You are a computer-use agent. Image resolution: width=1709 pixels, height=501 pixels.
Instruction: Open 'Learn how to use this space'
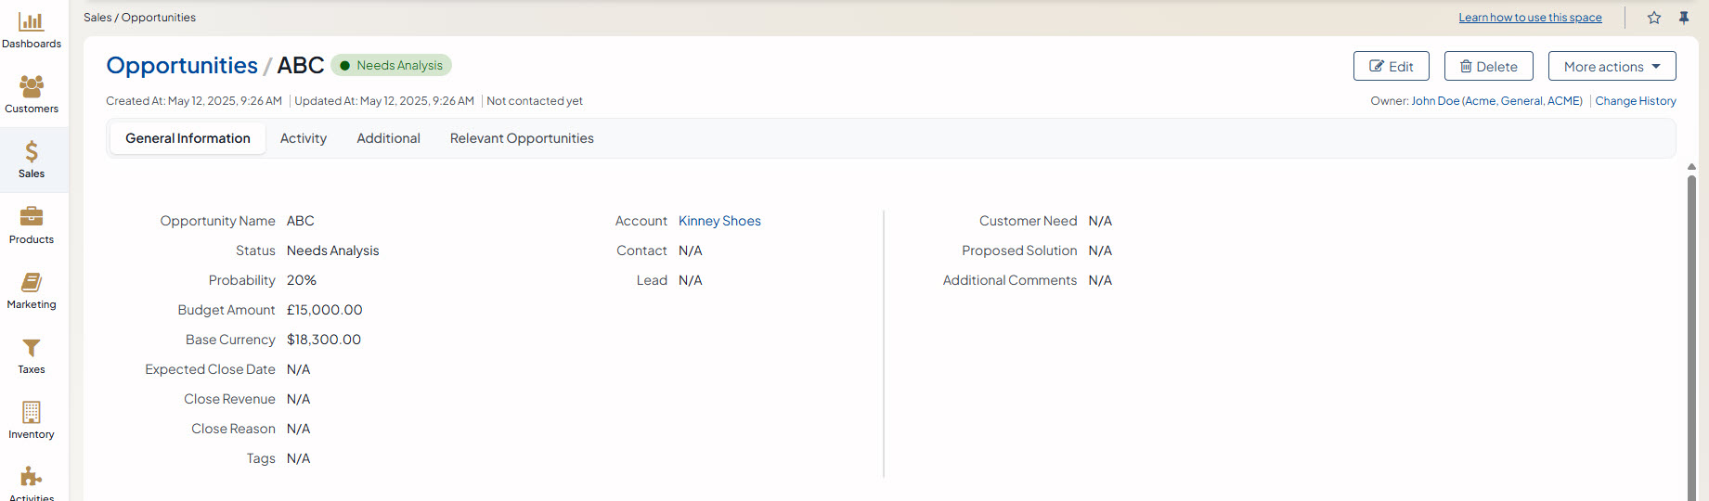[x=1530, y=18]
